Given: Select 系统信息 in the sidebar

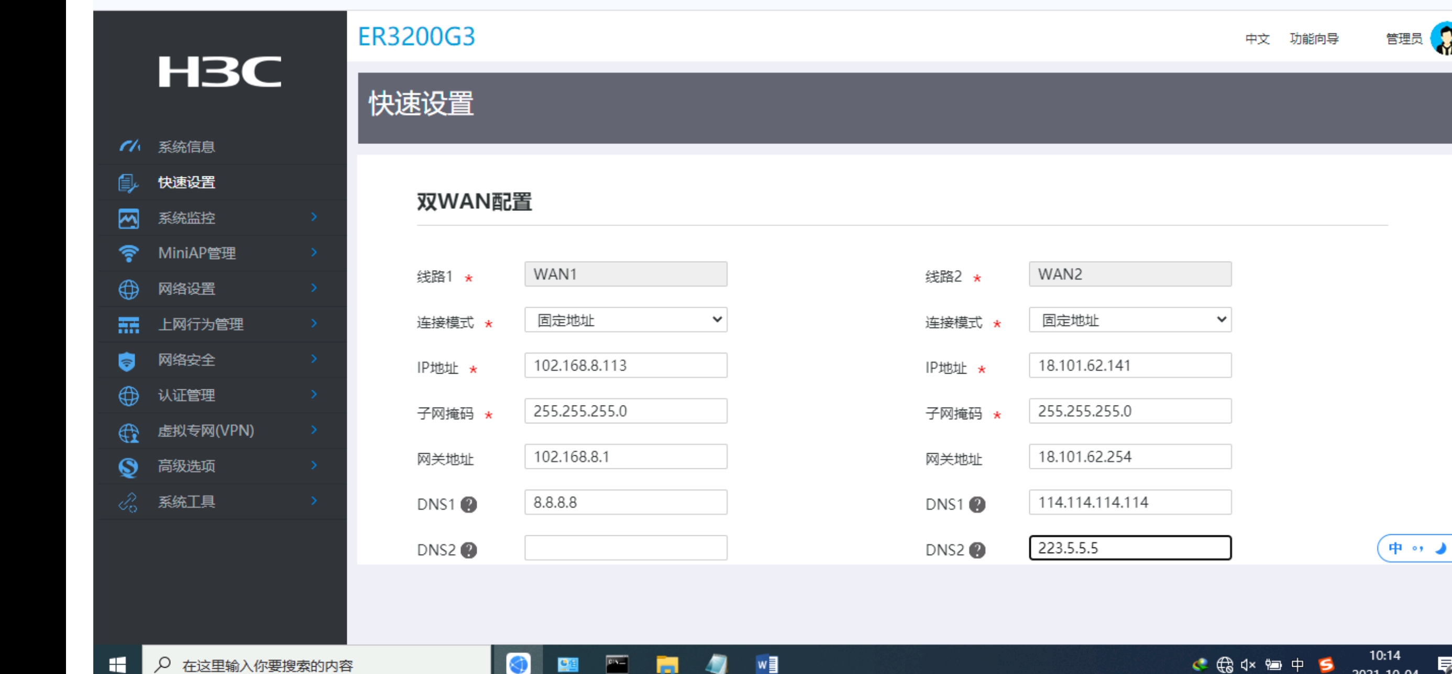Looking at the screenshot, I should point(186,147).
